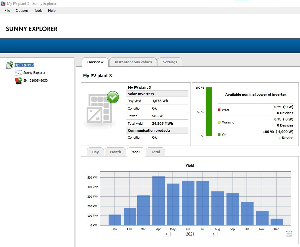This screenshot has width=300, height=247.
Task: Click the 1 Device count text
Action: coord(286,138)
